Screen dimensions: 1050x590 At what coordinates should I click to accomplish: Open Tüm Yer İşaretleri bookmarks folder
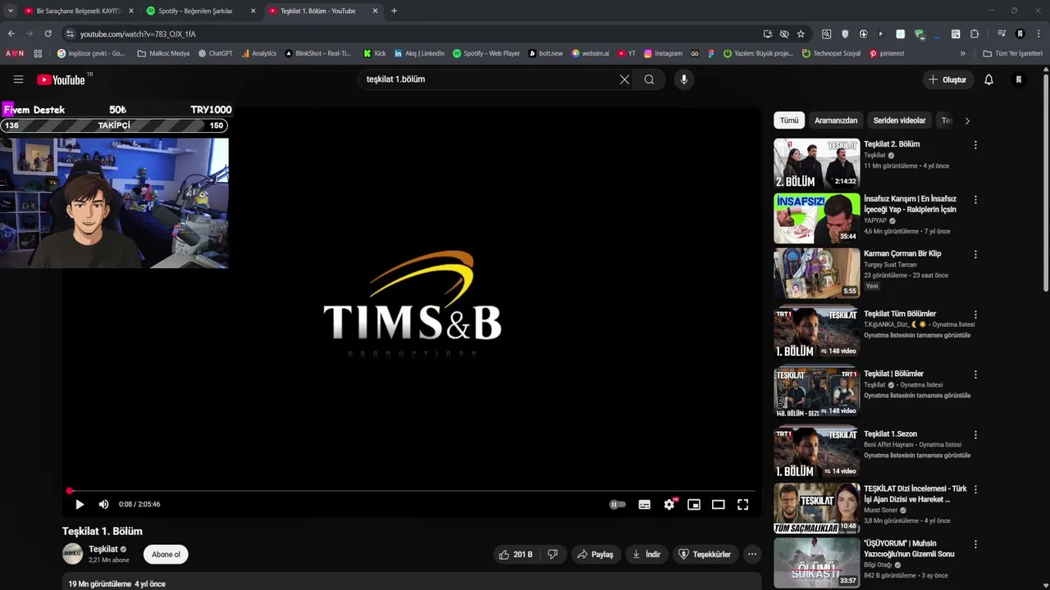(1013, 53)
